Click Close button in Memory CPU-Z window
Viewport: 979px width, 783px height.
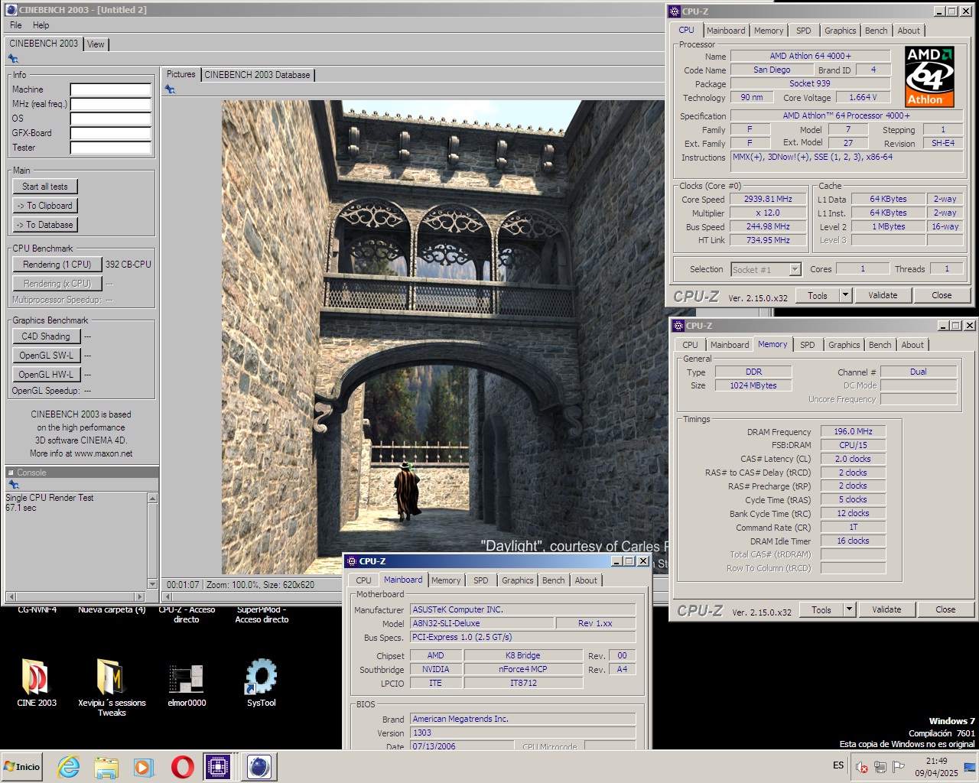(945, 609)
